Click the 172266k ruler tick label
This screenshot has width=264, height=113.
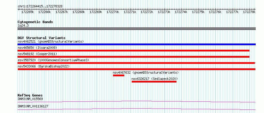tap(44, 12)
